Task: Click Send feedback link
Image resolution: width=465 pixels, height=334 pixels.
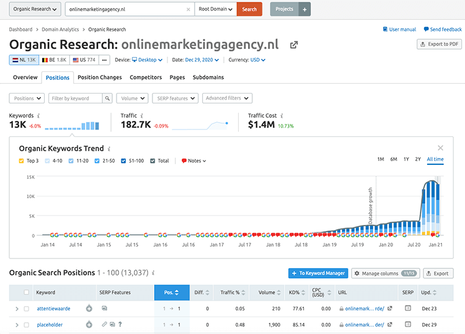Action: point(443,29)
